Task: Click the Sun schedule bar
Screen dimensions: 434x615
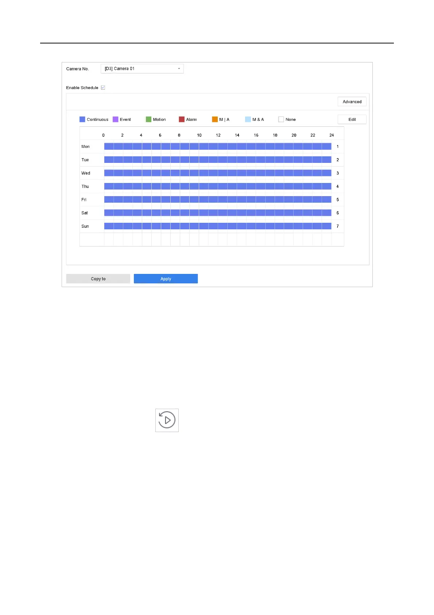Action: click(218, 226)
